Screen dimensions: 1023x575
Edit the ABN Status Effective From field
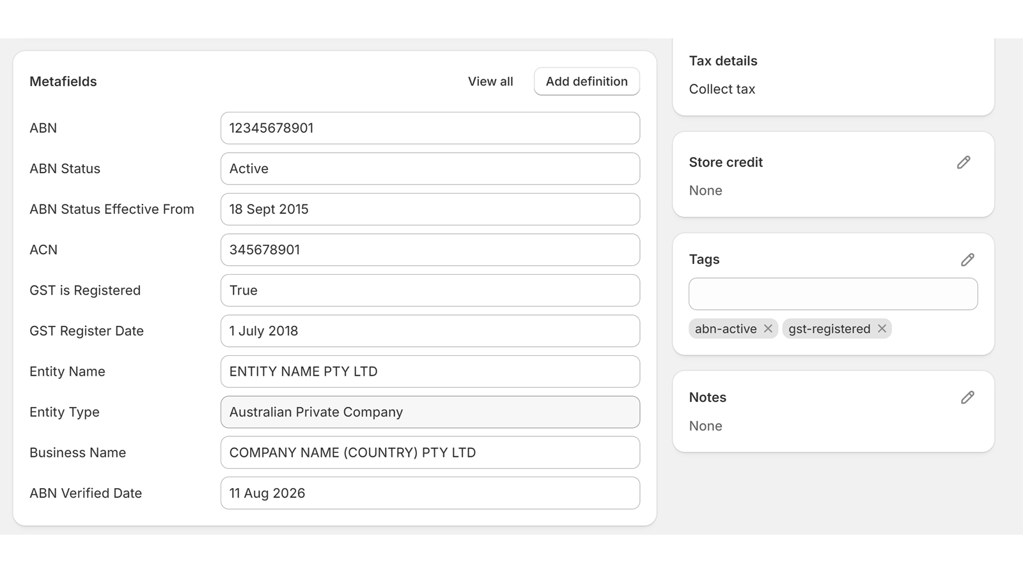tap(430, 209)
